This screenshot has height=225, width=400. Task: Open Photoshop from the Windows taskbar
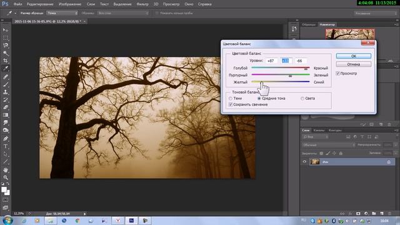(x=131, y=221)
